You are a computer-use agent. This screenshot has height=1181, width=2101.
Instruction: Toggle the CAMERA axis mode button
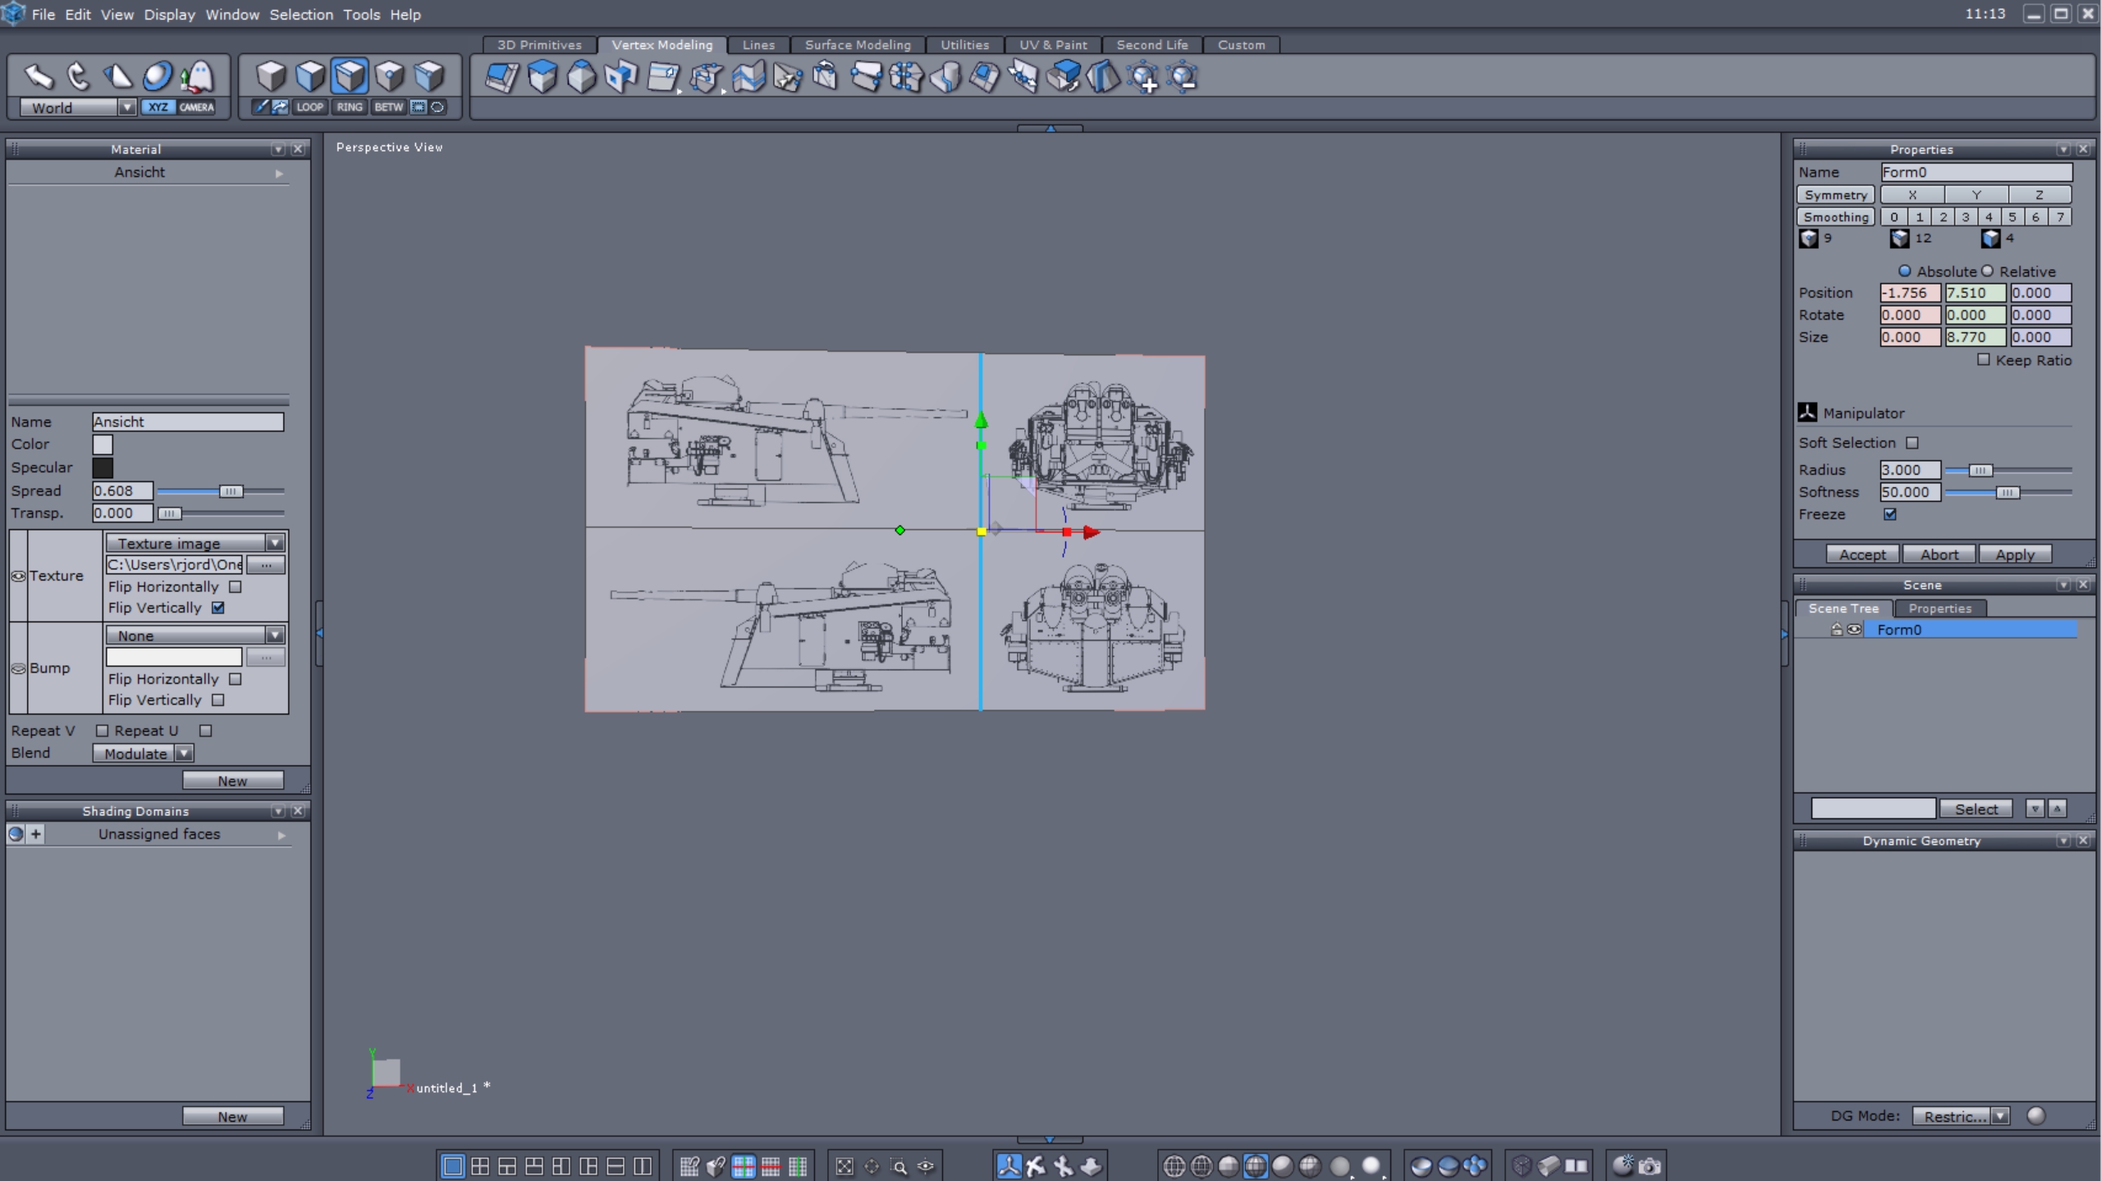pyautogui.click(x=196, y=107)
